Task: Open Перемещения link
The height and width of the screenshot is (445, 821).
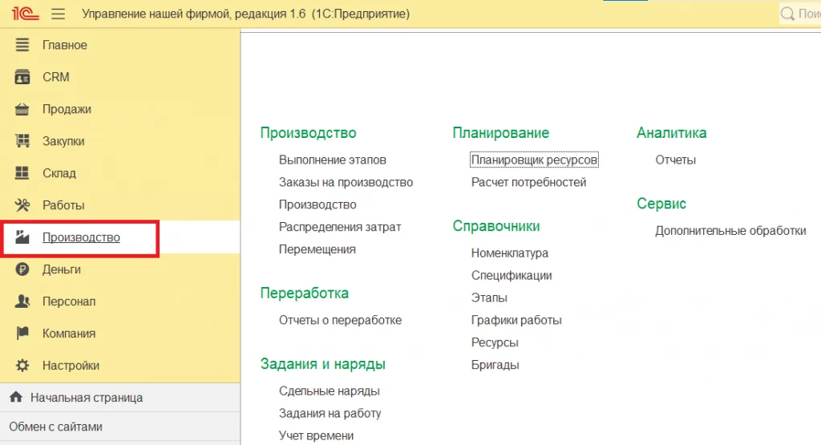Action: [x=317, y=249]
